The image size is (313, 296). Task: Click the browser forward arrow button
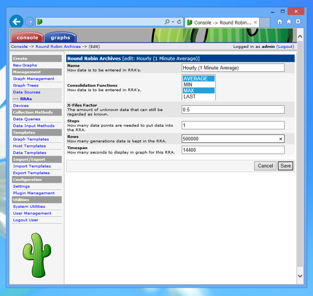[29, 22]
